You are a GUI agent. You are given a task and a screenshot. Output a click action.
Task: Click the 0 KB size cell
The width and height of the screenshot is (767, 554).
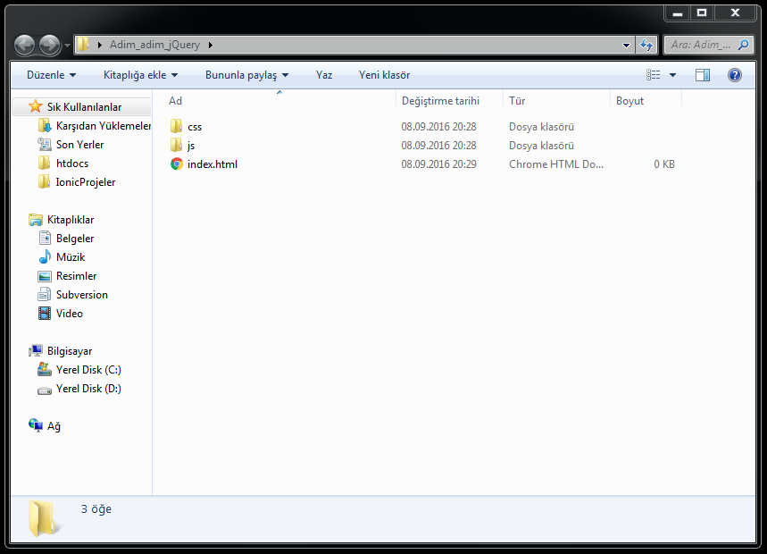tap(664, 164)
